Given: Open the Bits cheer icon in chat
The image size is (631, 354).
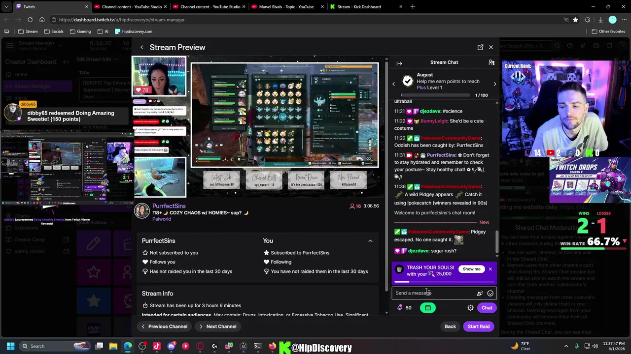Looking at the screenshot, I should (x=480, y=294).
